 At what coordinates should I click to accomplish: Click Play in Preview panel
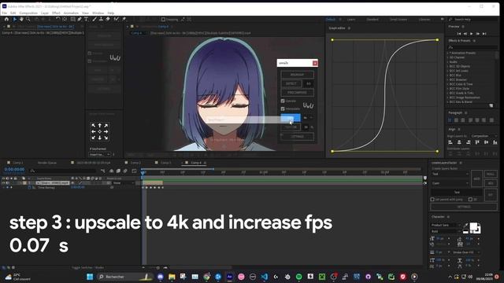472,34
